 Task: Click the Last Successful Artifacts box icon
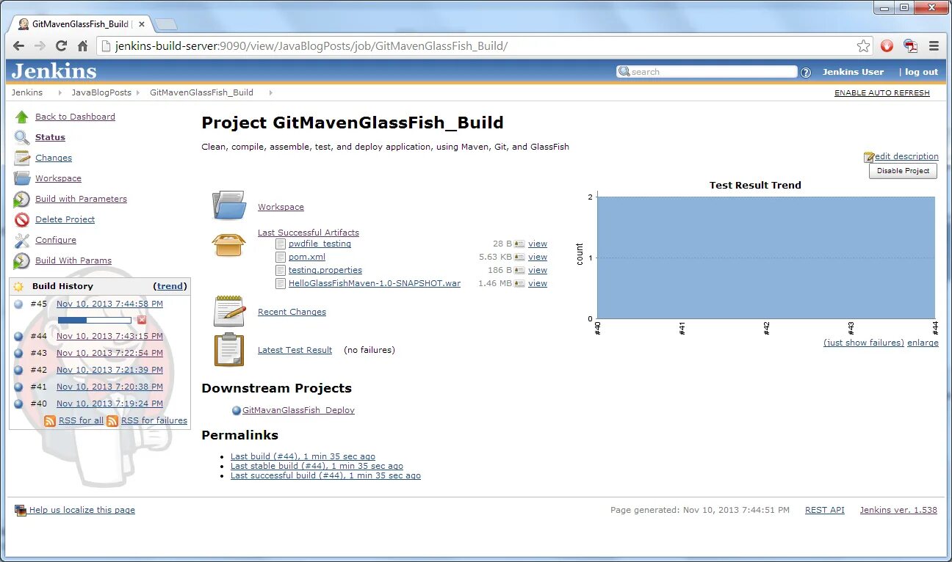[229, 244]
